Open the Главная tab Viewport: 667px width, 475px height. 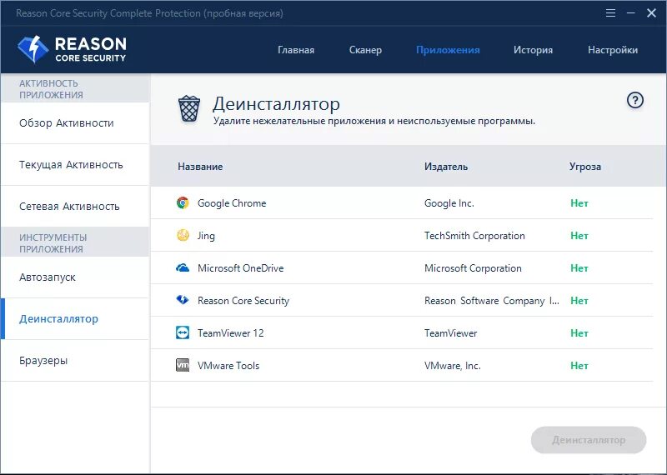point(296,50)
